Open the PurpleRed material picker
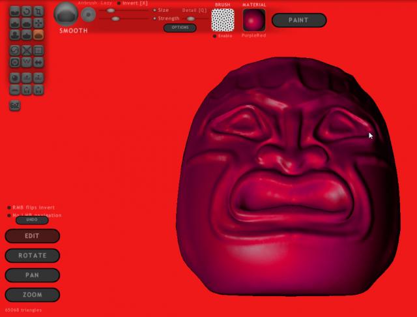The height and width of the screenshot is (317, 417). point(253,20)
